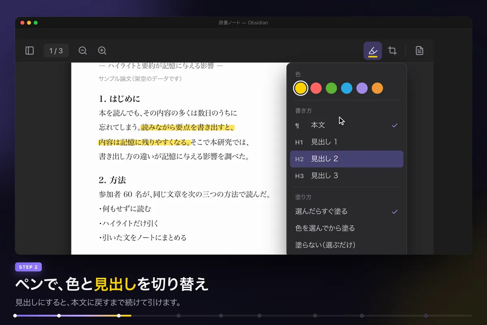Pick the purple highlight color
Image resolution: width=487 pixels, height=325 pixels.
tap(362, 88)
